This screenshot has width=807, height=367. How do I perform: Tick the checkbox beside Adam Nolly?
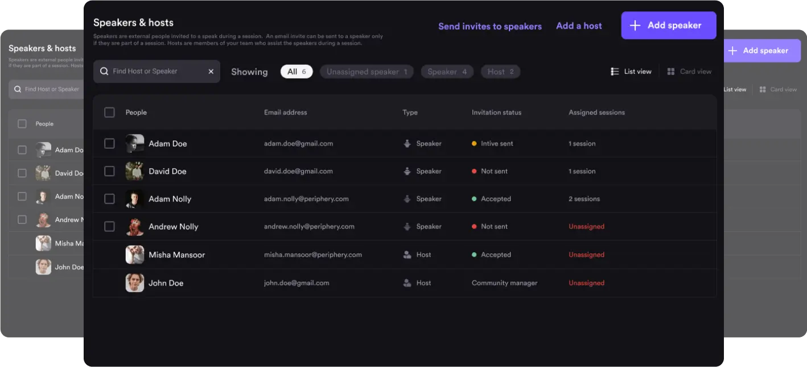point(109,199)
